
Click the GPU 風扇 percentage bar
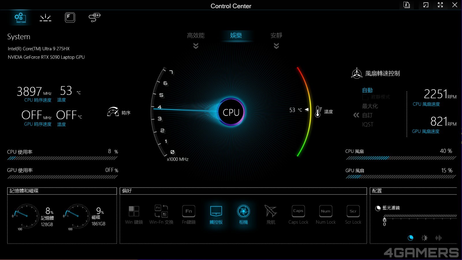click(401, 177)
